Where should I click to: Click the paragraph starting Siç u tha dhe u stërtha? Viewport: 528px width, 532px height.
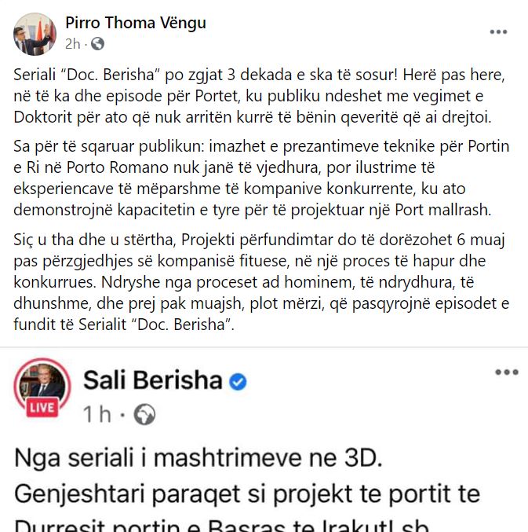point(261,282)
